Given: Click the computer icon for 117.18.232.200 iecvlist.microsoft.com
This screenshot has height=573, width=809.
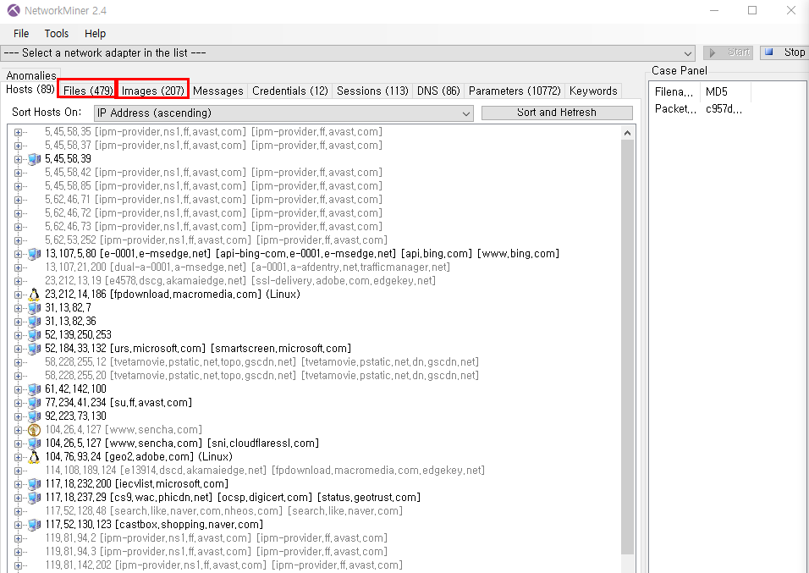Looking at the screenshot, I should point(34,484).
